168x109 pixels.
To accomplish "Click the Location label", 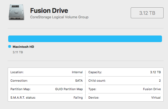I will (x=17, y=72).
